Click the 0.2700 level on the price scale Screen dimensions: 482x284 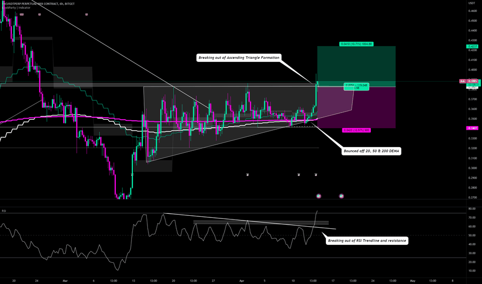coord(473,197)
